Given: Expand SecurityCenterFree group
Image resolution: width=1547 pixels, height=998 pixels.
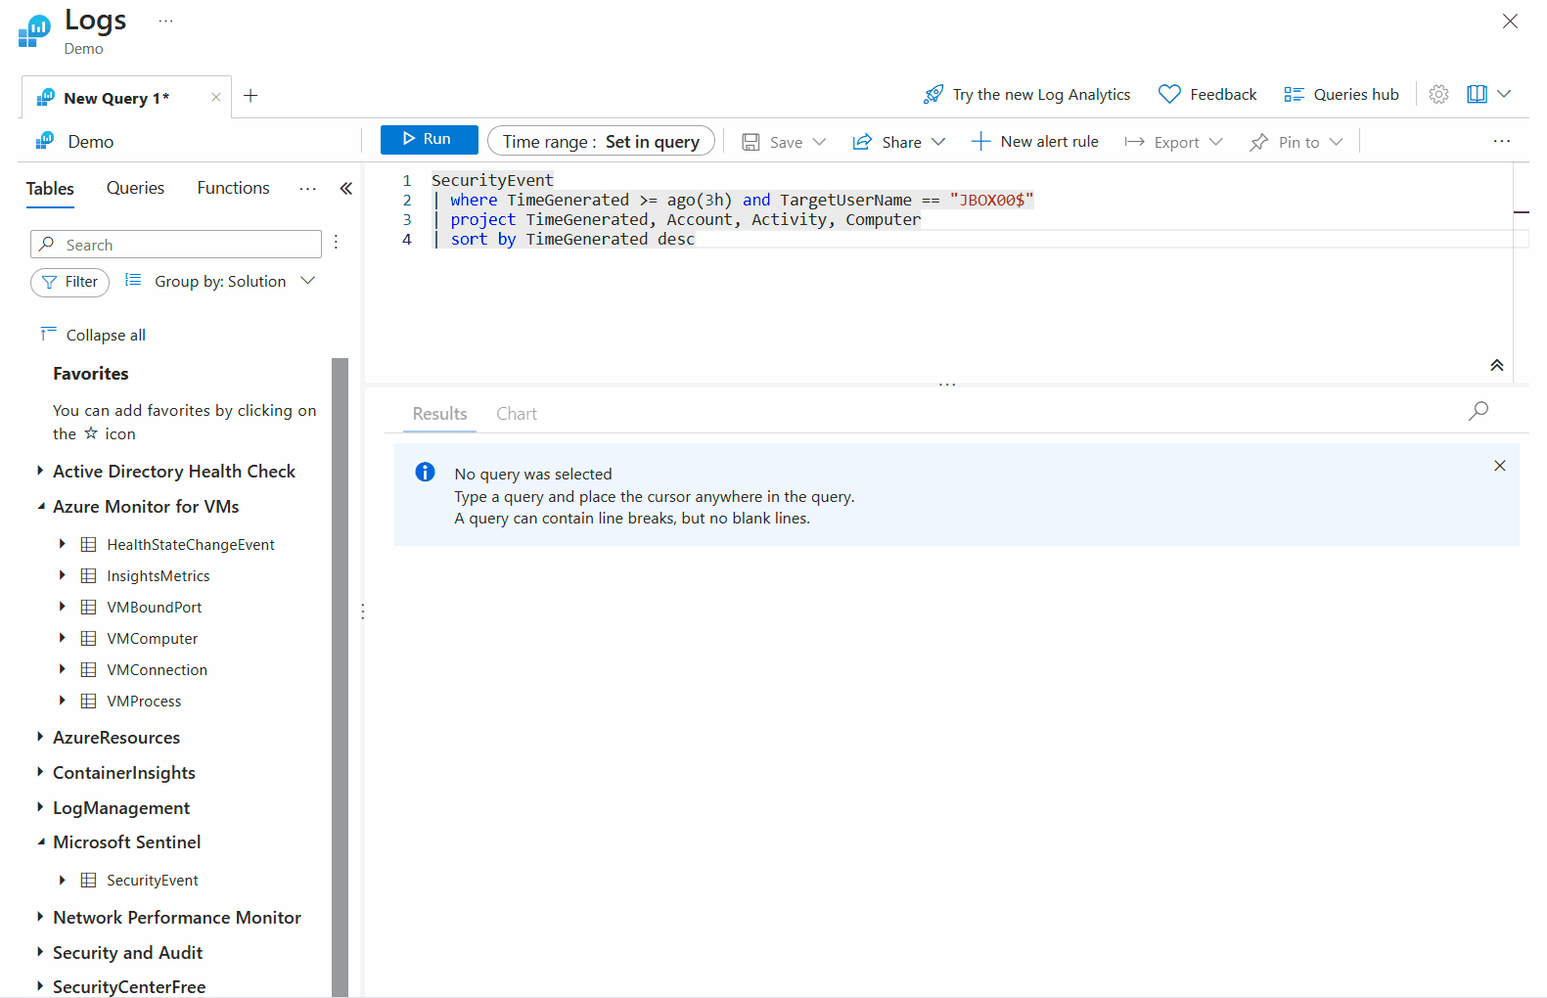Looking at the screenshot, I should click(41, 986).
